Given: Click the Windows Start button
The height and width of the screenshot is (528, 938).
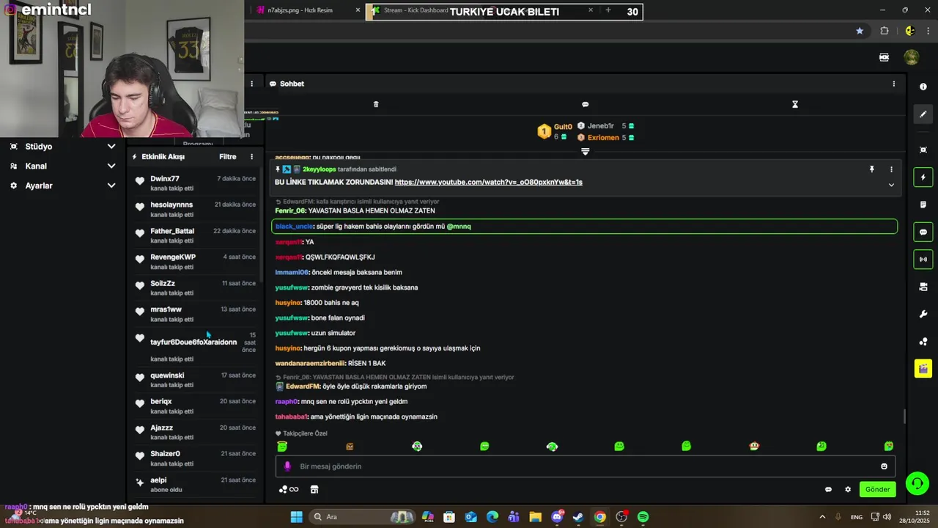Looking at the screenshot, I should click(x=296, y=517).
